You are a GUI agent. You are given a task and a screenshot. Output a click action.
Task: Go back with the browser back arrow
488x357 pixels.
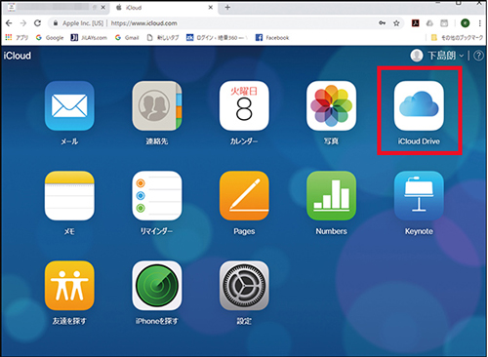tap(9, 23)
